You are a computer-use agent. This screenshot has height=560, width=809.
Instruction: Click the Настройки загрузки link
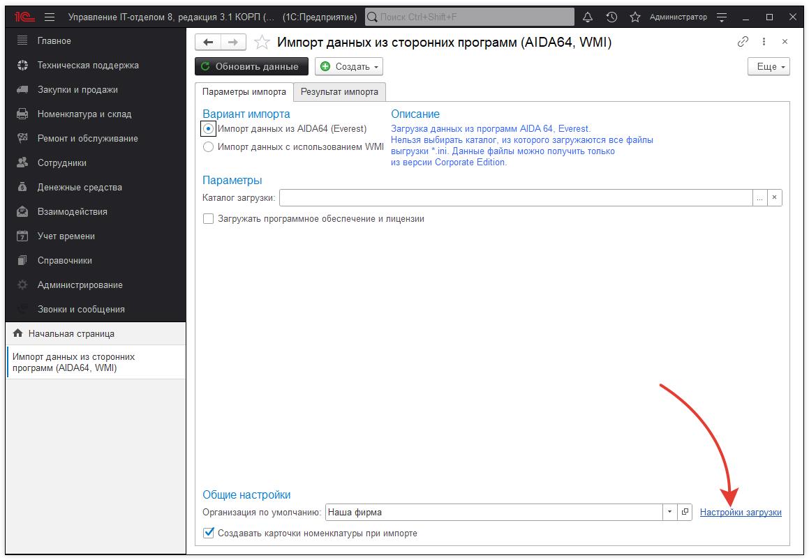coord(742,511)
